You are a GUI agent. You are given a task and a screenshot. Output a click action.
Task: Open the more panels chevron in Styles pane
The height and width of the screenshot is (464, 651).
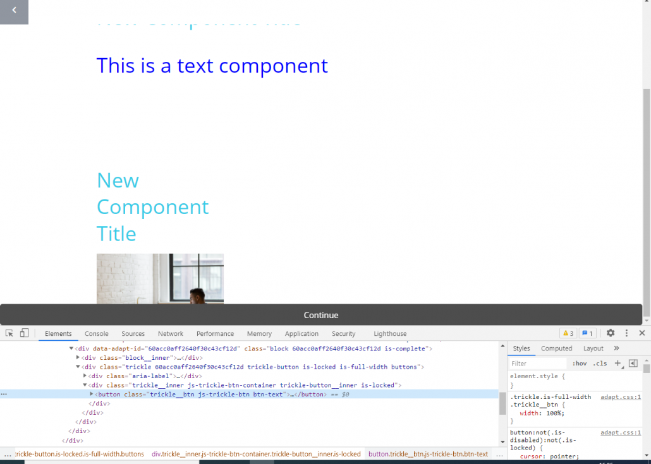[x=617, y=348]
